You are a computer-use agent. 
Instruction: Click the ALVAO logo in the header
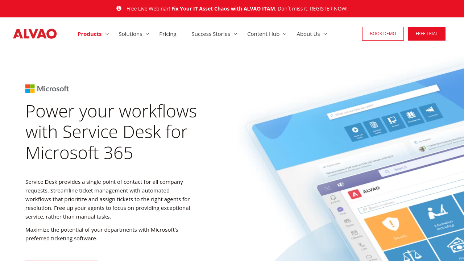[x=35, y=34]
